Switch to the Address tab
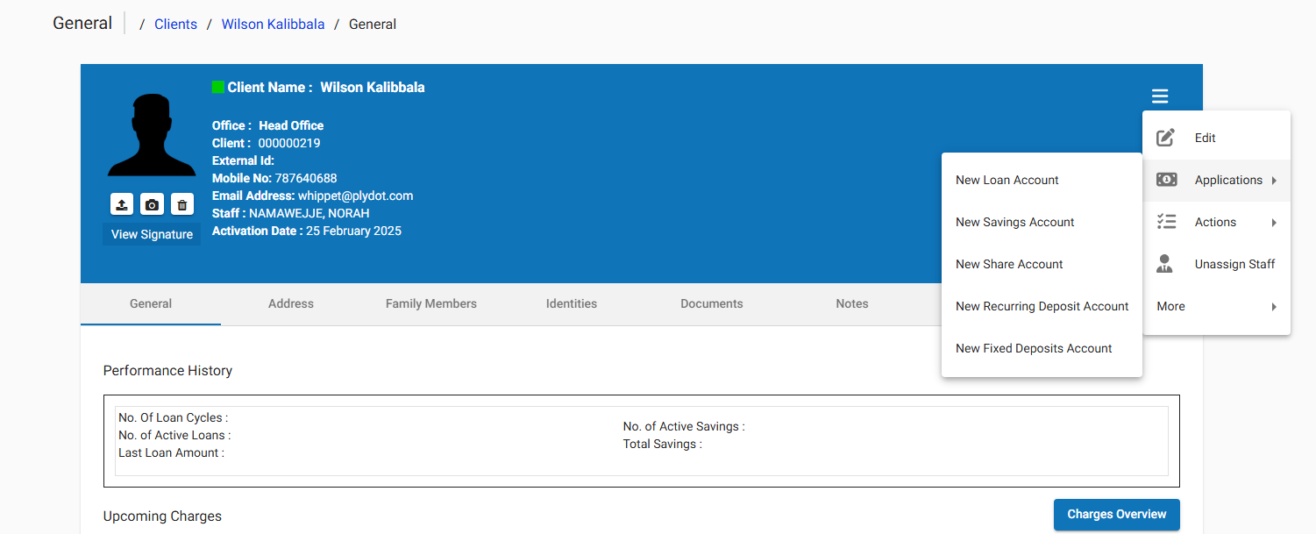The width and height of the screenshot is (1316, 534). click(x=290, y=303)
